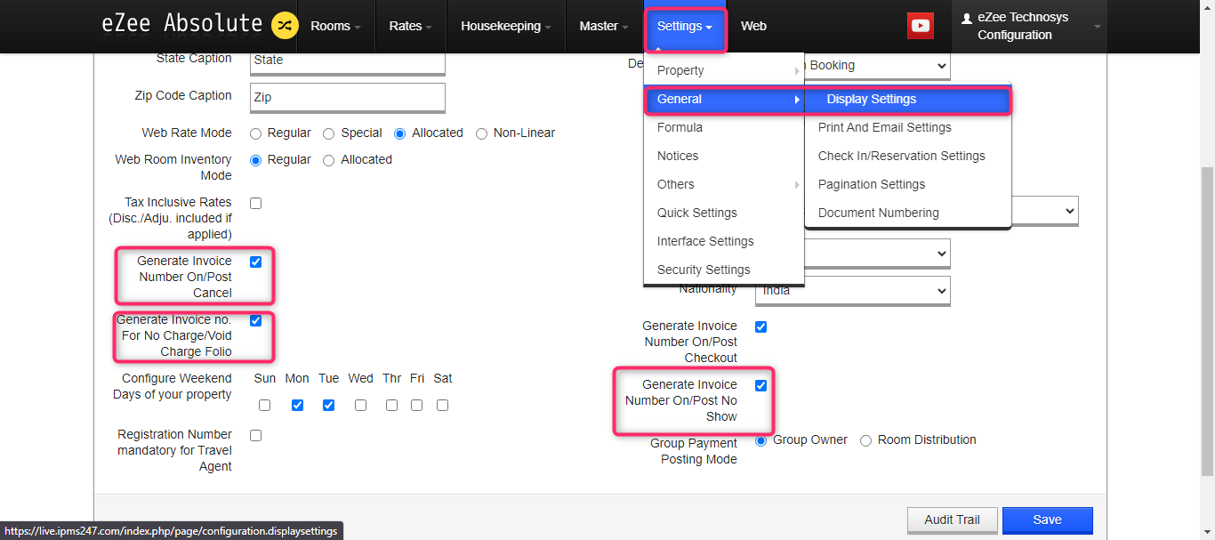The width and height of the screenshot is (1215, 540).
Task: Open the Booking dropdown
Action: (x=877, y=66)
